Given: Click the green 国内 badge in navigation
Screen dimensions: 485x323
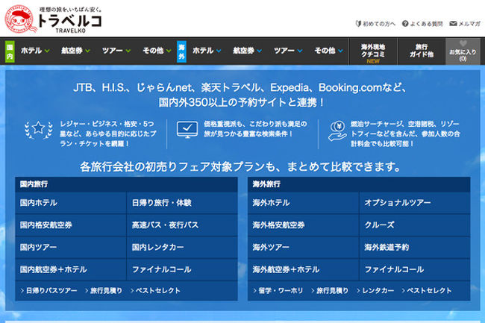Looking at the screenshot, I should click(10, 51).
